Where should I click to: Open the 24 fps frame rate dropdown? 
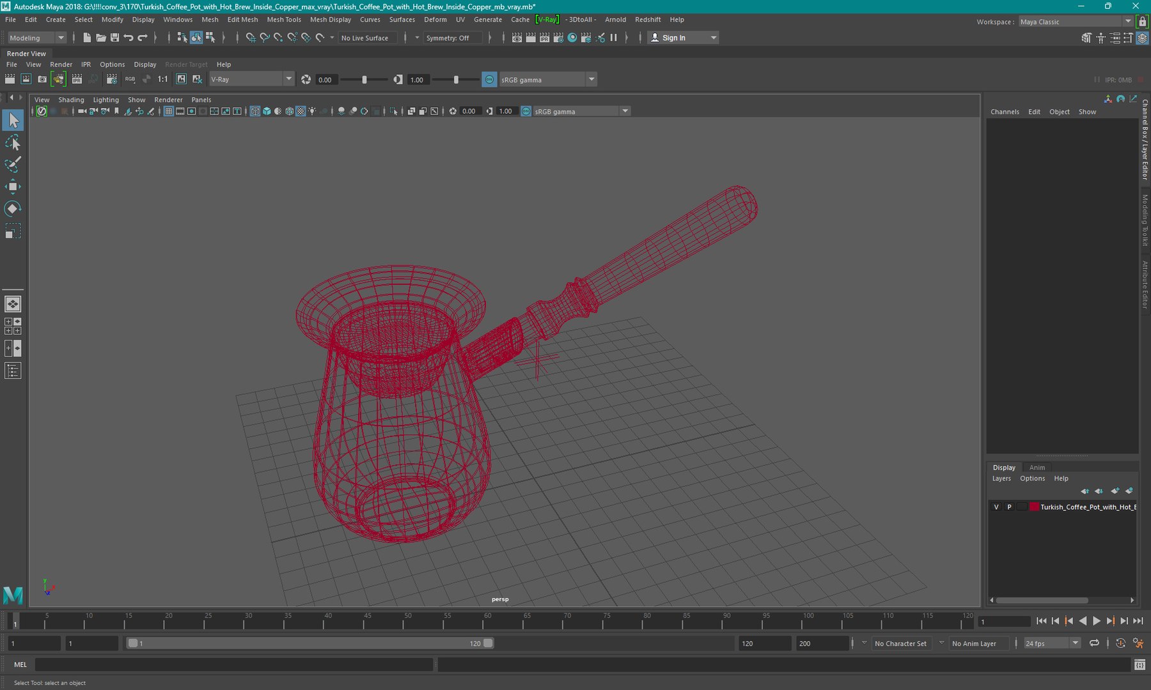point(1052,643)
